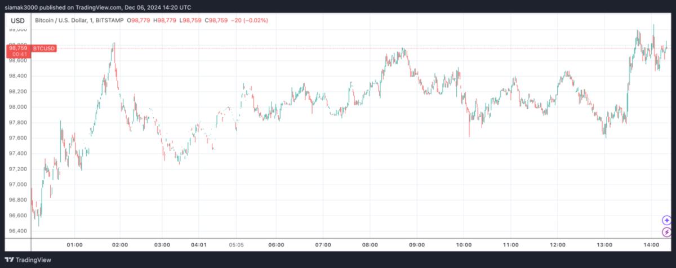Click the −20 (−0.02%) change value

[x=249, y=20]
